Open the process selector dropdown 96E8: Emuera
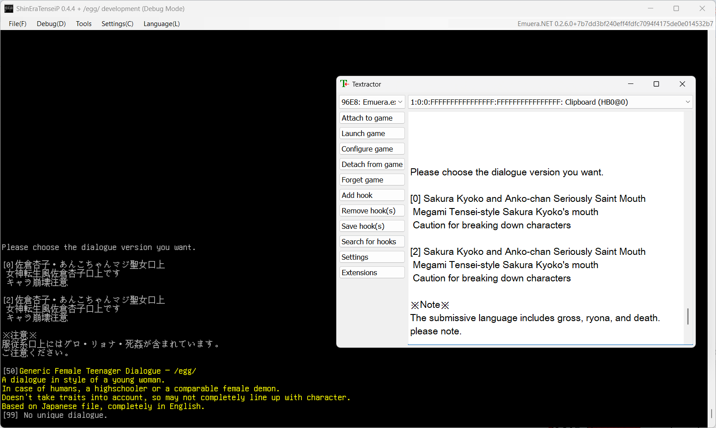This screenshot has width=716, height=428. point(372,102)
